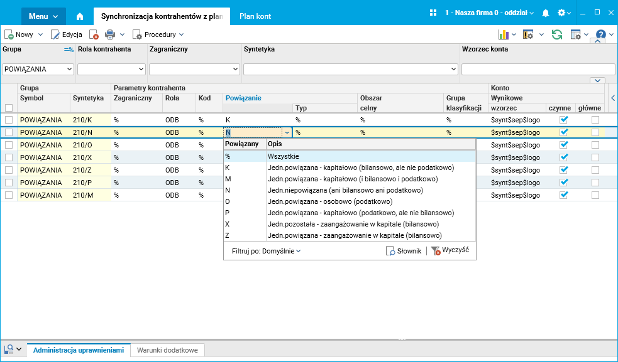618x362 pixels.
Task: Click the printer icon
Action: [x=110, y=35]
